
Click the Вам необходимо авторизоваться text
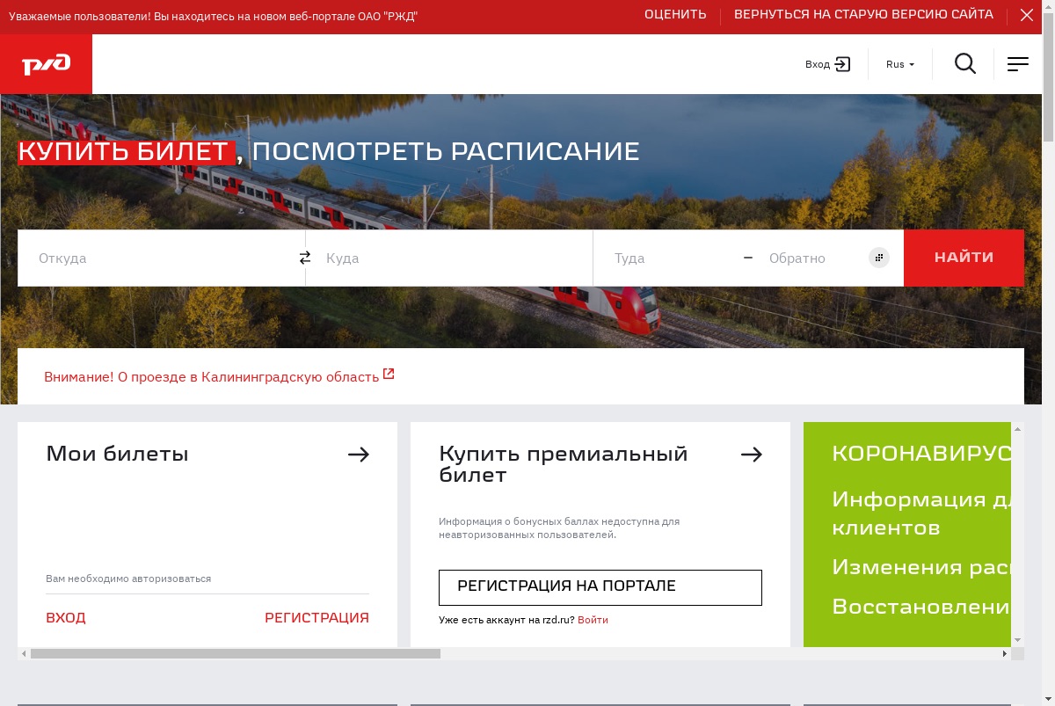pos(128,579)
